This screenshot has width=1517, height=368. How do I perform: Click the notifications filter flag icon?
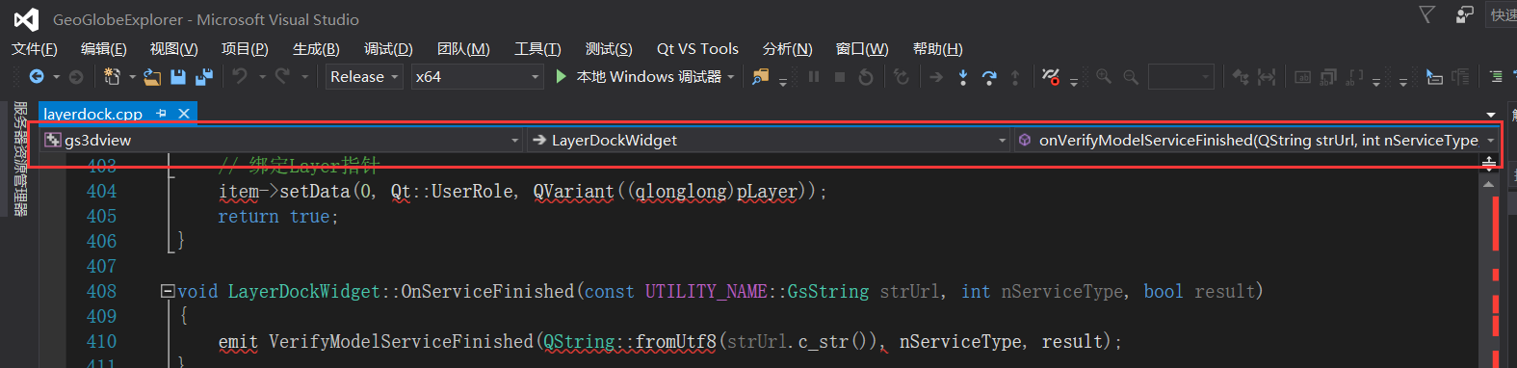tap(1427, 14)
